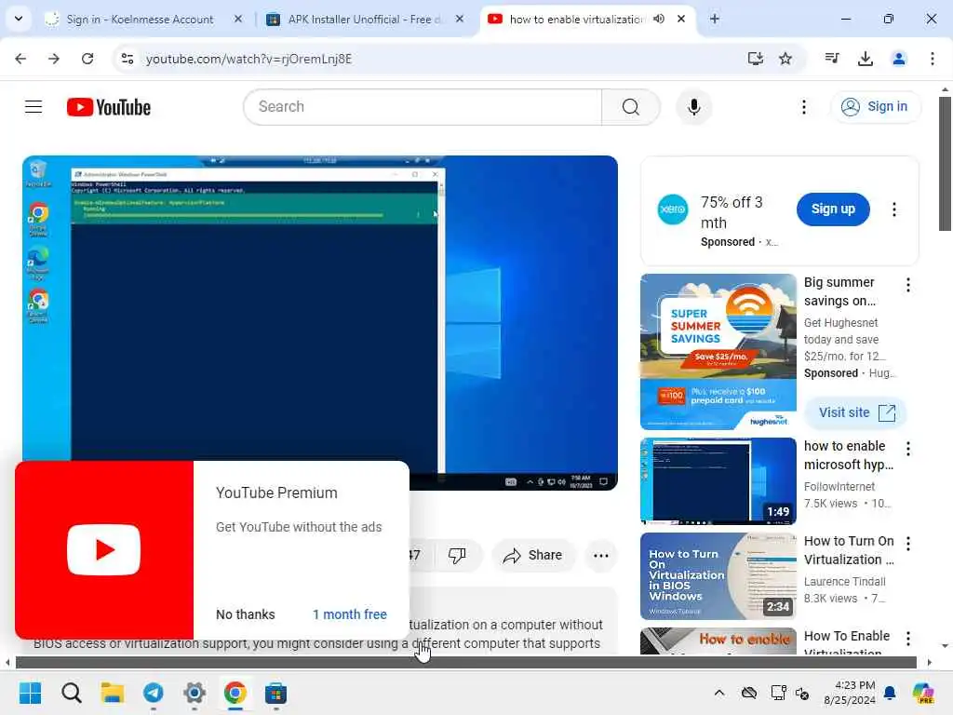Sign in to YouTube
The image size is (953, 715).
coord(875,106)
